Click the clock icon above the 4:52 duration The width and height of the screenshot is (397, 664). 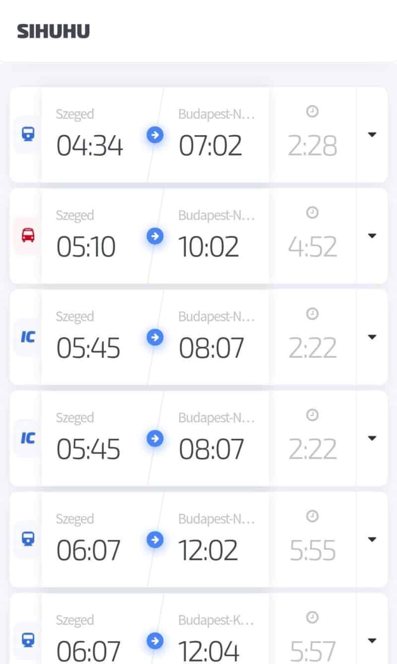click(312, 213)
